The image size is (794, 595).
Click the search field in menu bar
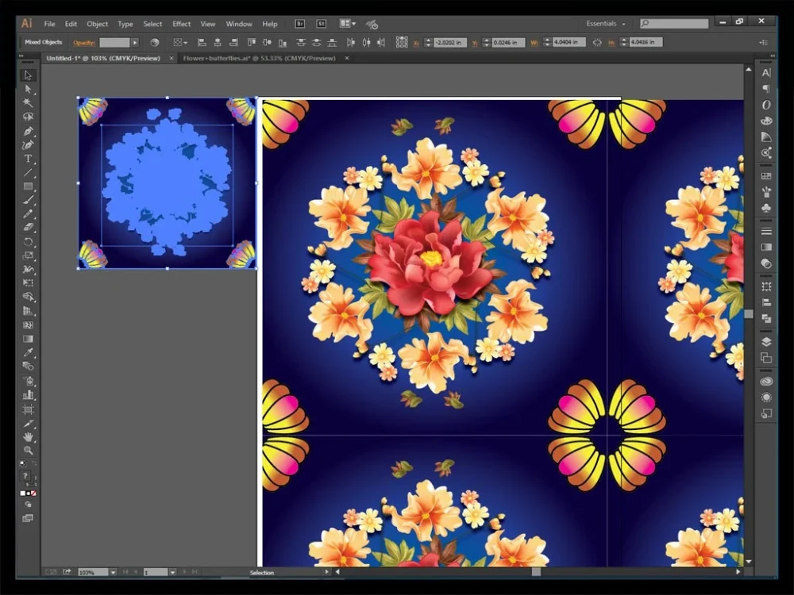(674, 23)
